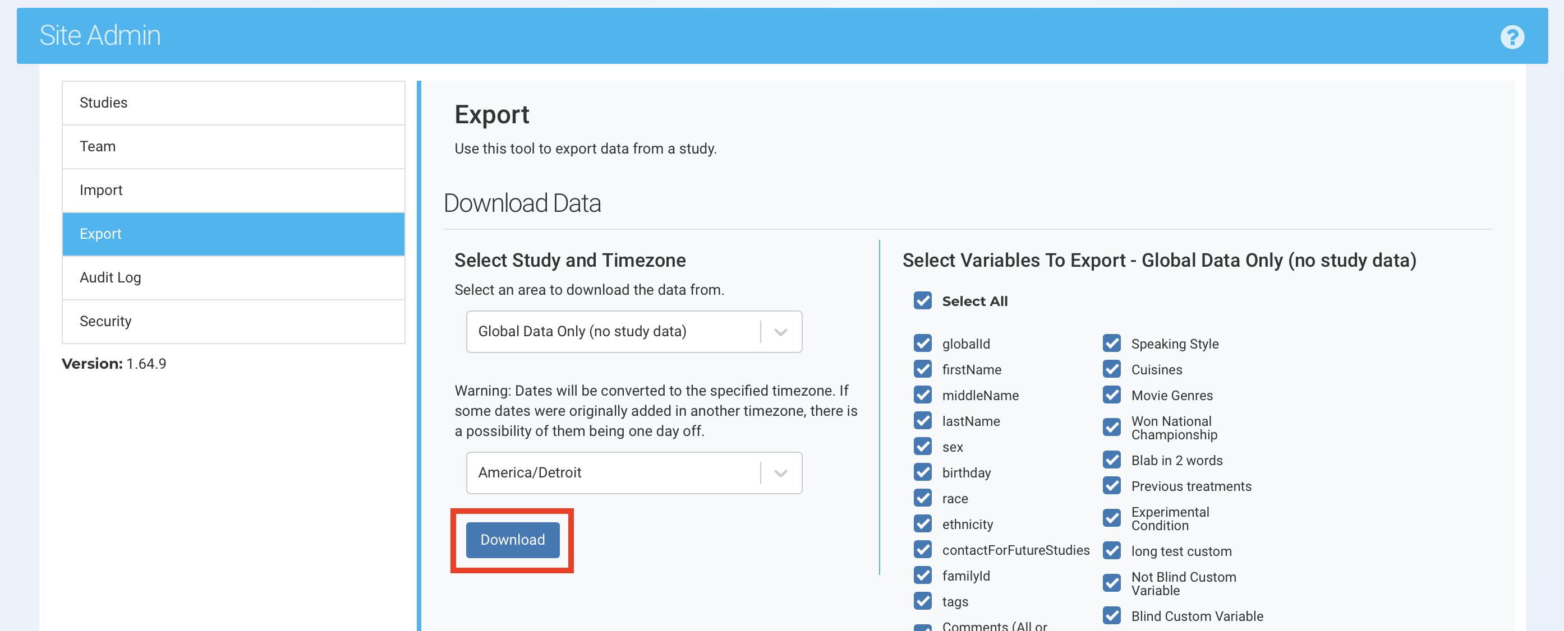The image size is (1564, 631).
Task: Open the Team section in sidebar
Action: tap(233, 146)
